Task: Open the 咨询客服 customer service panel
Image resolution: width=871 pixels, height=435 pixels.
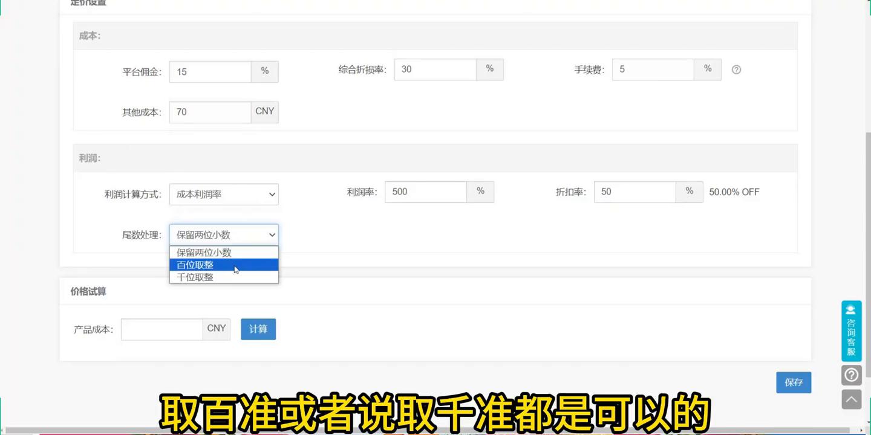Action: coord(851,330)
